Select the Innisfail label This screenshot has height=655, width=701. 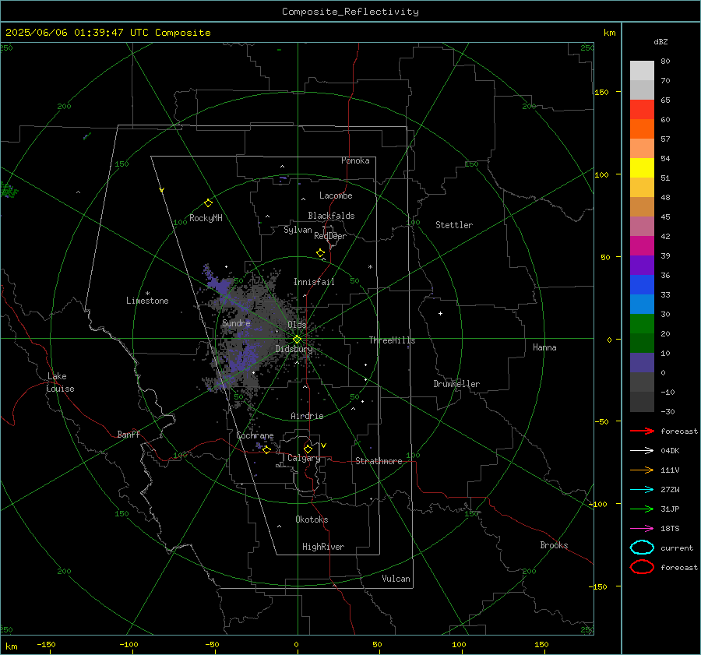(x=314, y=282)
